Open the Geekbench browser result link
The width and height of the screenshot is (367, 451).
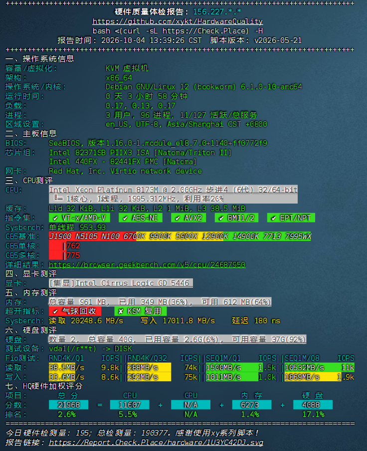tap(147, 264)
